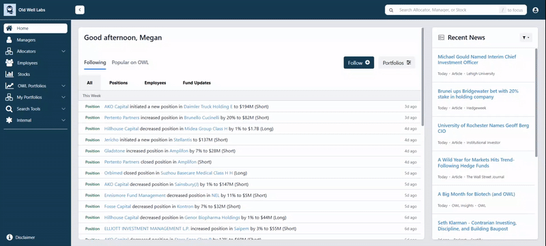Read University of Rochester Names Geoff Berg article

483,128
